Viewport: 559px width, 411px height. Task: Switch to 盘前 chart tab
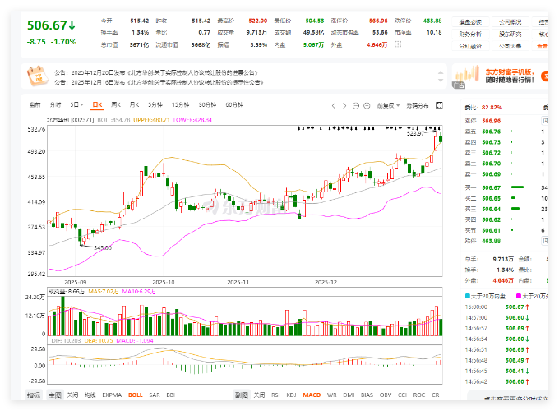coord(35,104)
